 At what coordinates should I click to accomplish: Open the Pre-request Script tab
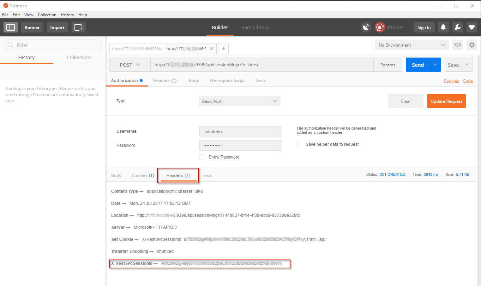(227, 80)
